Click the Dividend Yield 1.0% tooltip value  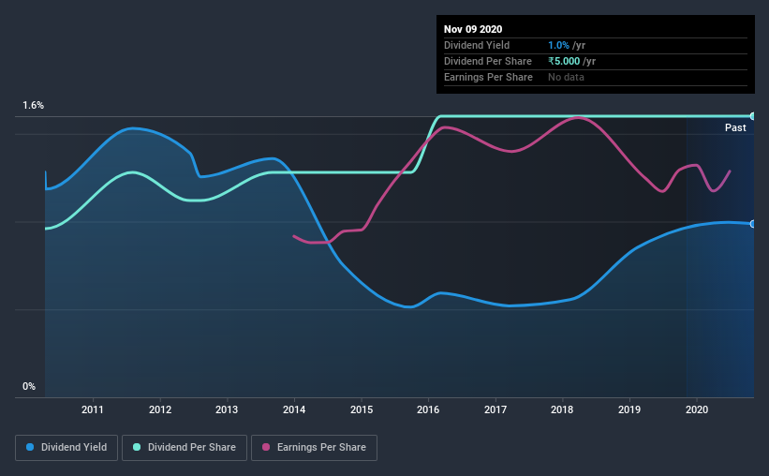pos(558,45)
